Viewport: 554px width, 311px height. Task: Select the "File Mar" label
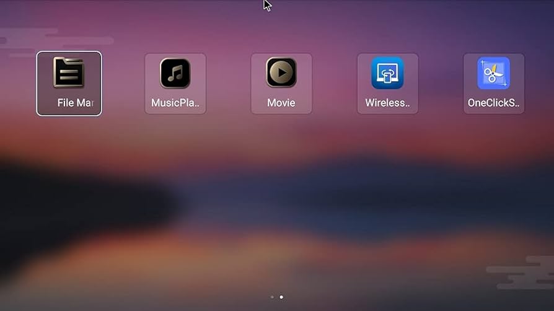click(x=76, y=103)
